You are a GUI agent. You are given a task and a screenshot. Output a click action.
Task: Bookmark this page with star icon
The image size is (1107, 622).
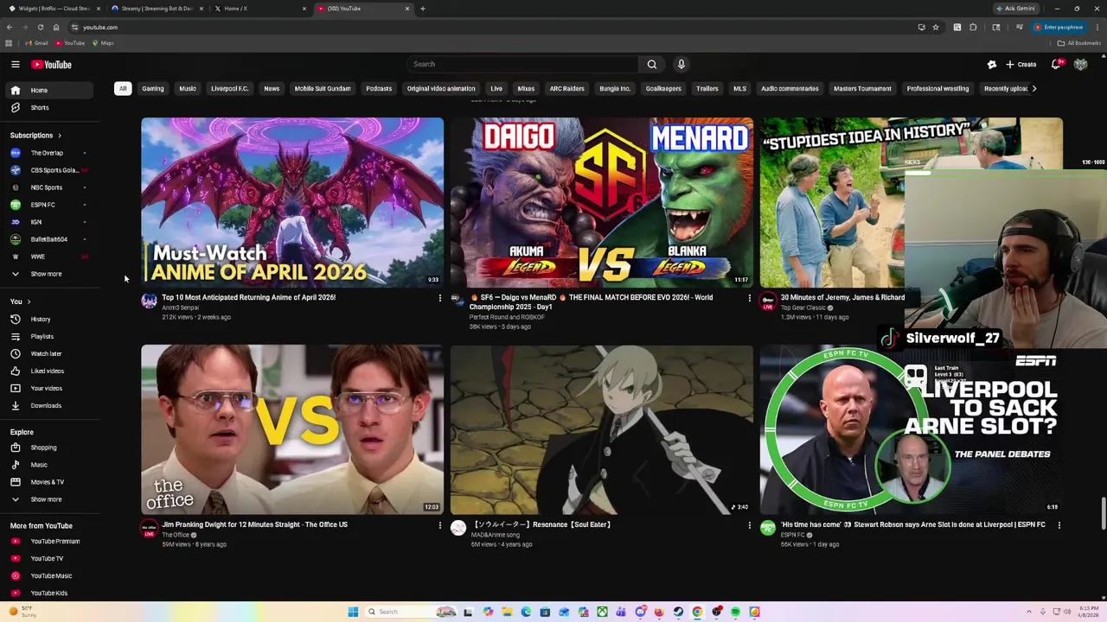pos(935,27)
